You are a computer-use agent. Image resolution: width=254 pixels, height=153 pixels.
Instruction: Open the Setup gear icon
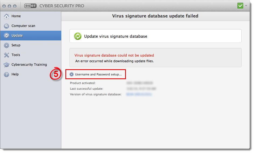pyautogui.click(x=6, y=45)
